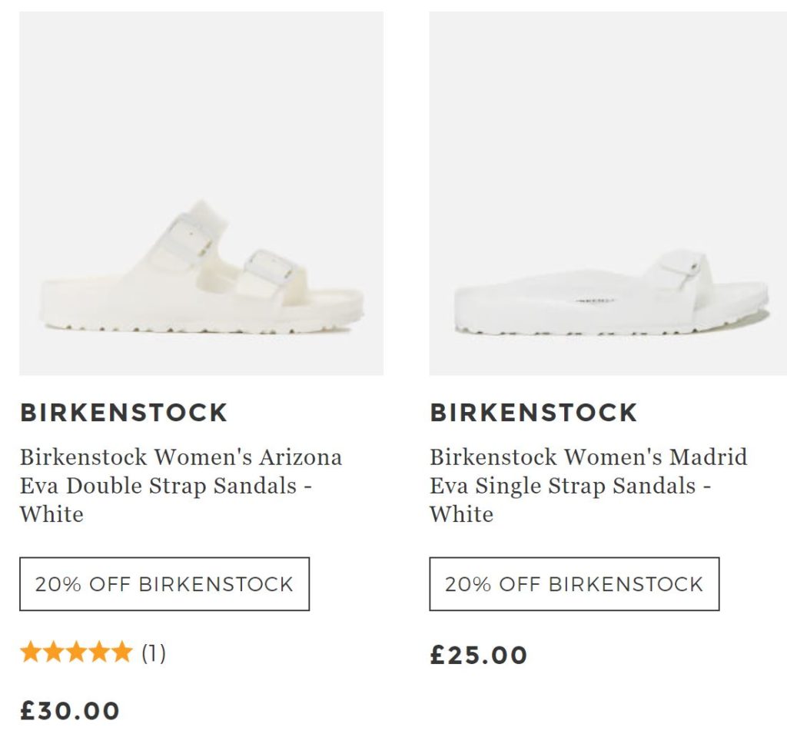Click the 20% OFF BIRKENSTOCK badge under Arizona
Viewport: 787px width, 744px height.
(164, 584)
